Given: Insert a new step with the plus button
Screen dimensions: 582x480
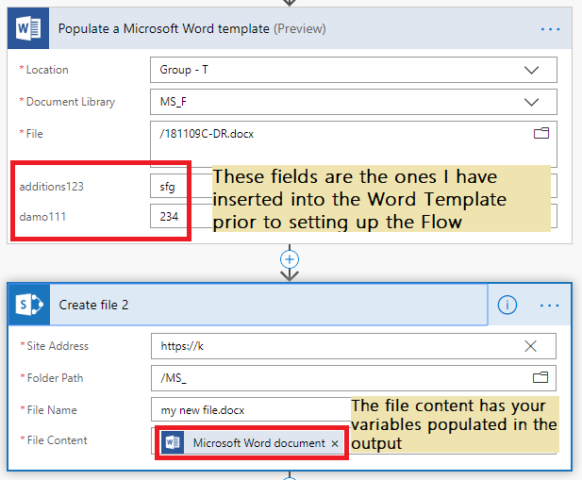Looking at the screenshot, I should click(290, 259).
